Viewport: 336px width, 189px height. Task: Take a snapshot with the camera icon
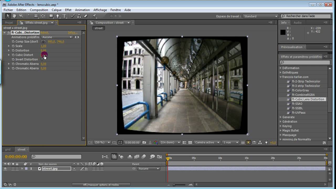point(144,143)
